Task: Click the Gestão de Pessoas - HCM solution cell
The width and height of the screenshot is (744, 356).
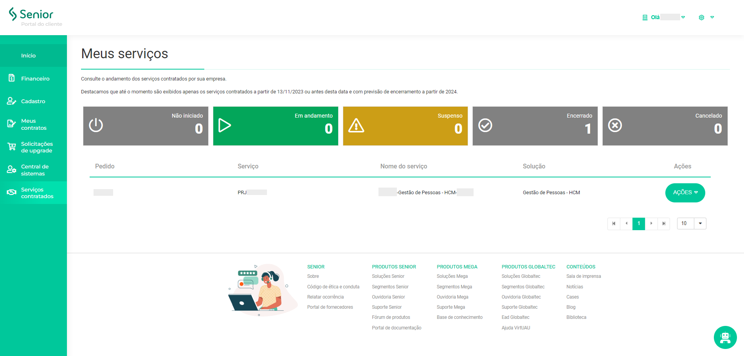Action: [551, 193]
